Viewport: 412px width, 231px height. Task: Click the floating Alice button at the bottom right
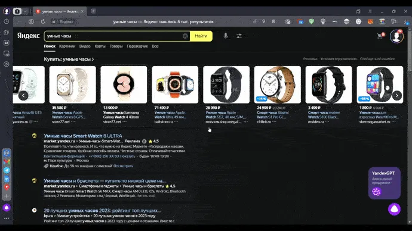[x=395, y=209]
